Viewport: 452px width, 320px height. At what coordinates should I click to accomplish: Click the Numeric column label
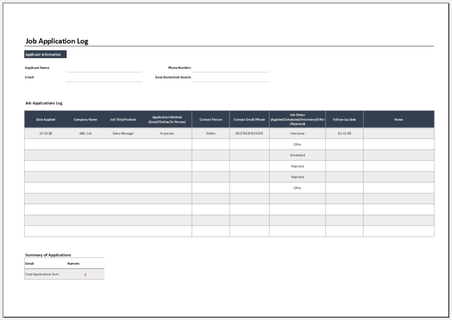74,264
